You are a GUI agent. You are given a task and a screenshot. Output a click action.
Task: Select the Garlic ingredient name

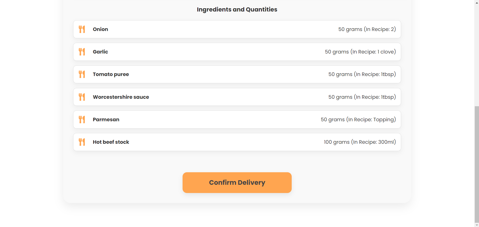pos(100,52)
